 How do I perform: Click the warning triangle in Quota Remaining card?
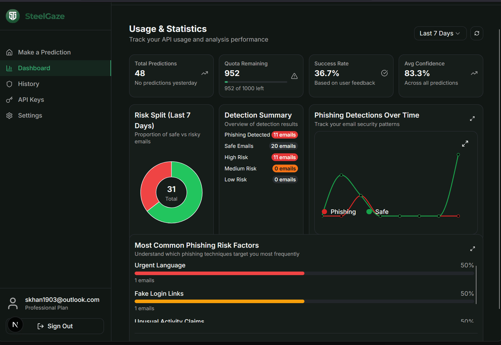pyautogui.click(x=294, y=76)
